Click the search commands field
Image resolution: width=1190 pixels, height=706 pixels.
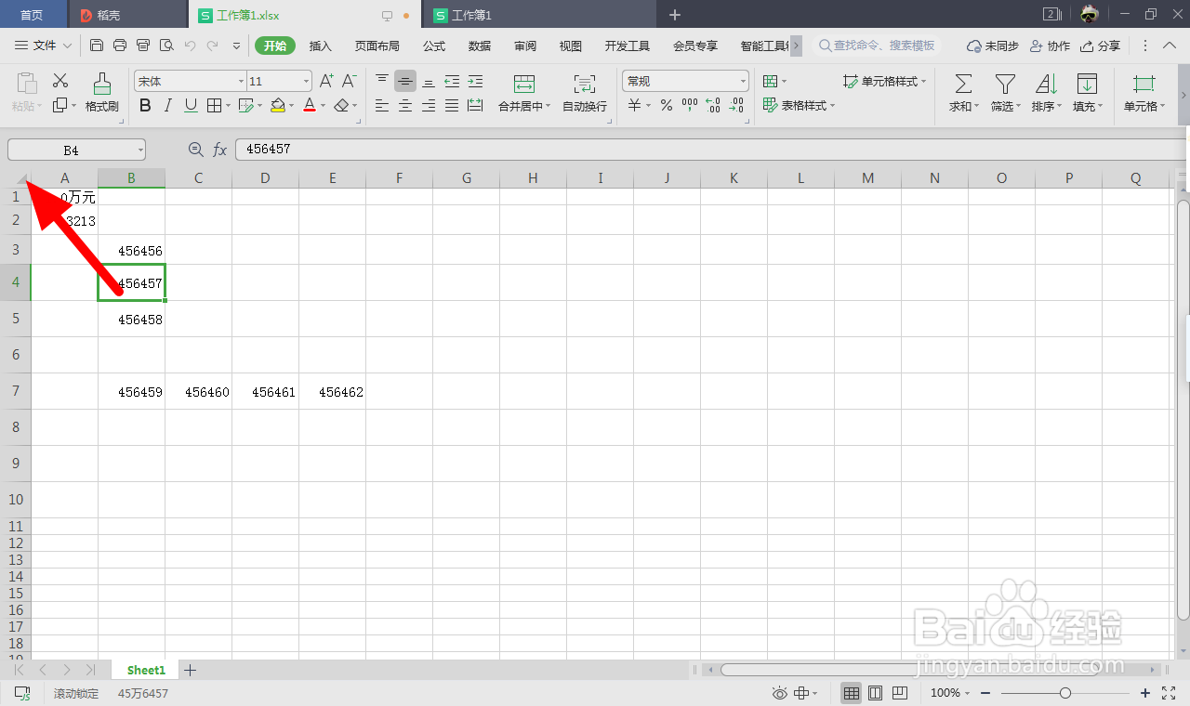pyautogui.click(x=877, y=46)
